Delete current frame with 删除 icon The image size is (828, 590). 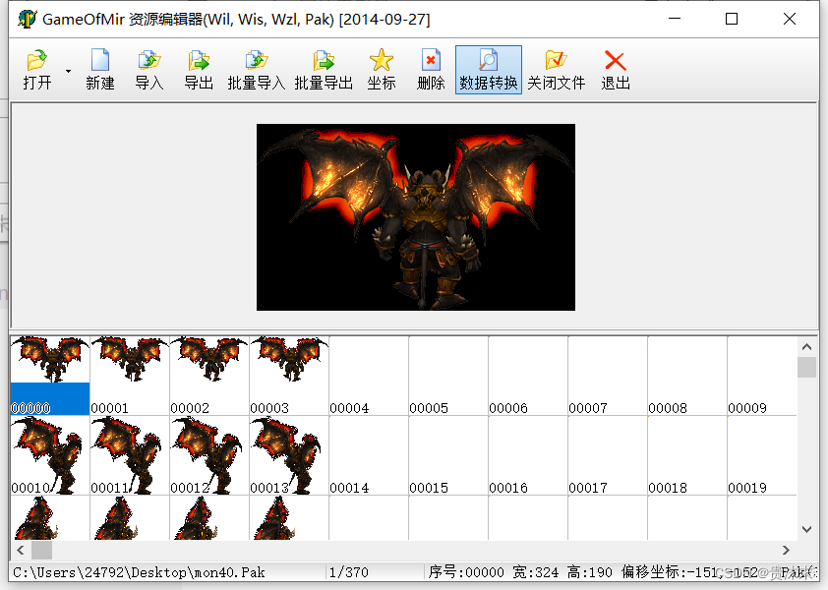[429, 69]
